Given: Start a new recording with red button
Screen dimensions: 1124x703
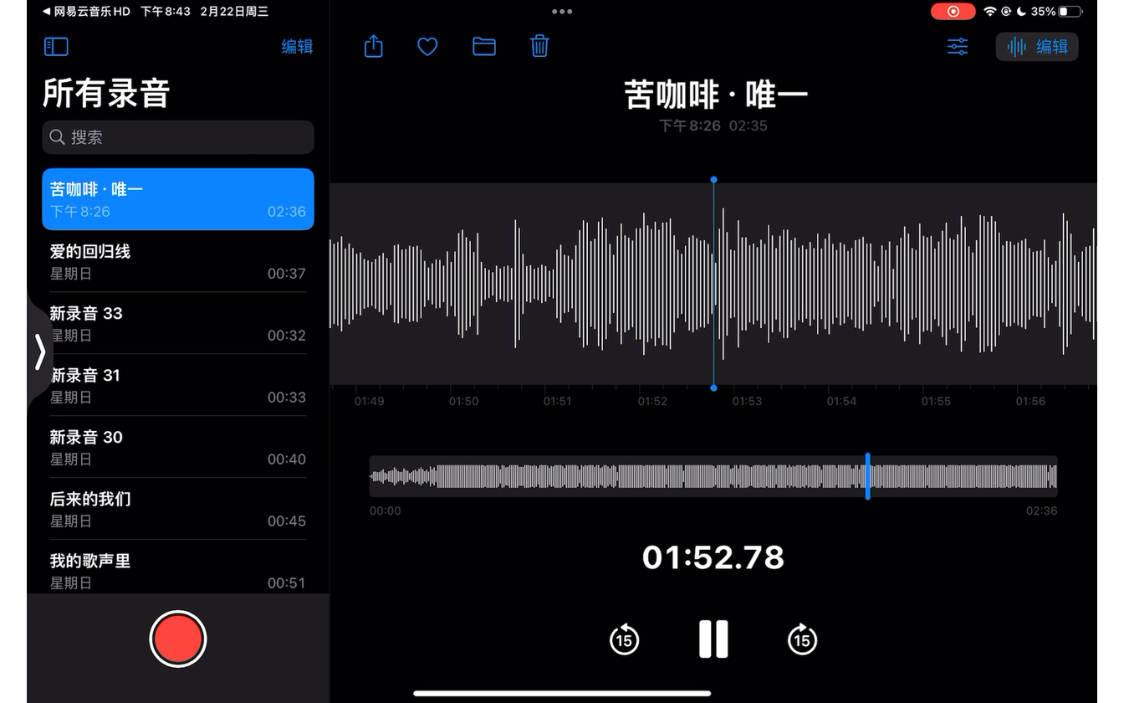Looking at the screenshot, I should tap(178, 639).
